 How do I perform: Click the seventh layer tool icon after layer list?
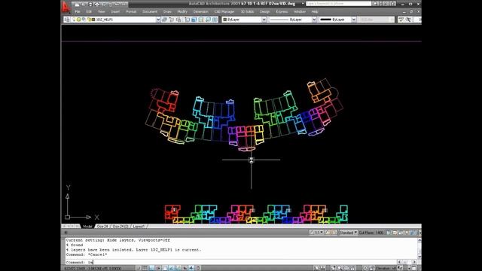[x=208, y=20]
